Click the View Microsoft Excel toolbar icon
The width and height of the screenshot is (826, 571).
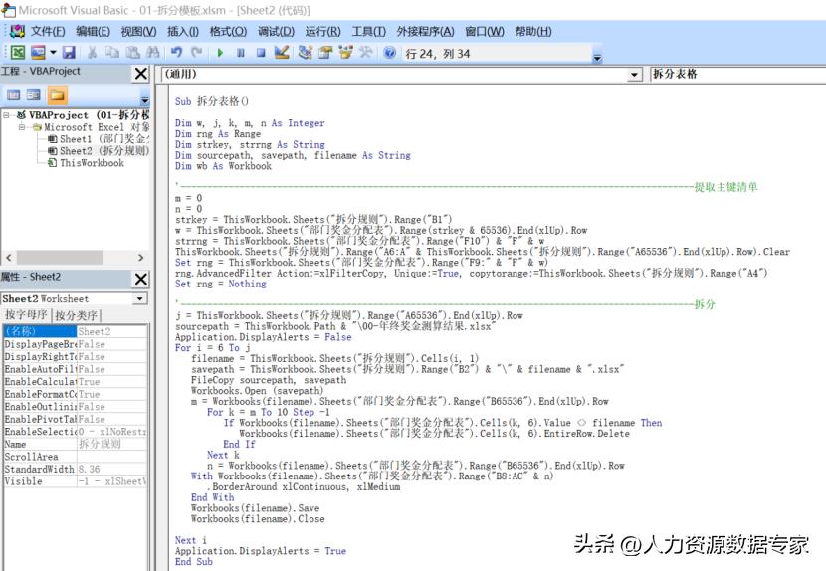(18, 52)
